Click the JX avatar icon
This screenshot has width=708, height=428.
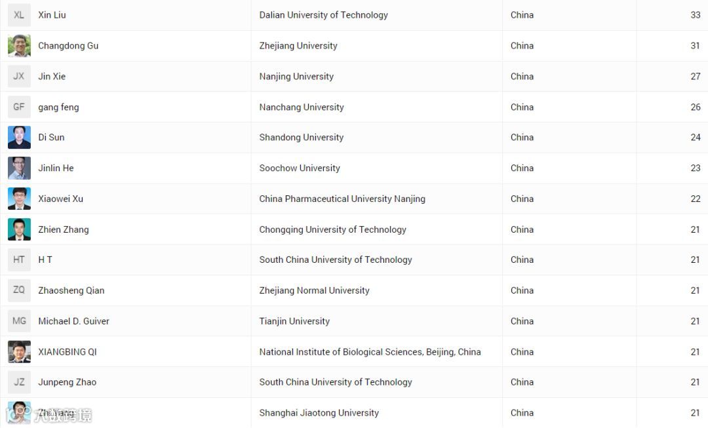click(x=19, y=76)
